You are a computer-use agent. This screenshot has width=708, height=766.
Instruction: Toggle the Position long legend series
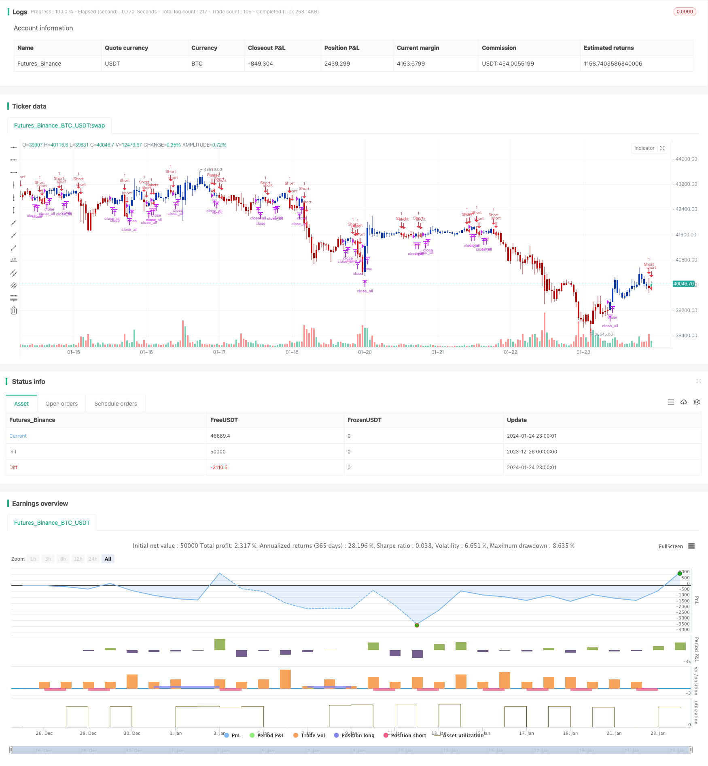[354, 735]
